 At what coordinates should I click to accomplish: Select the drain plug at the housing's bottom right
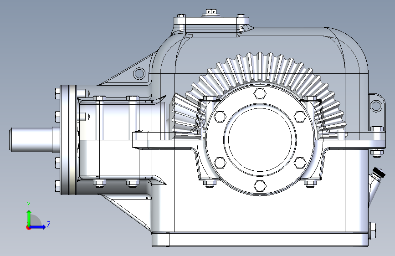click(372, 230)
